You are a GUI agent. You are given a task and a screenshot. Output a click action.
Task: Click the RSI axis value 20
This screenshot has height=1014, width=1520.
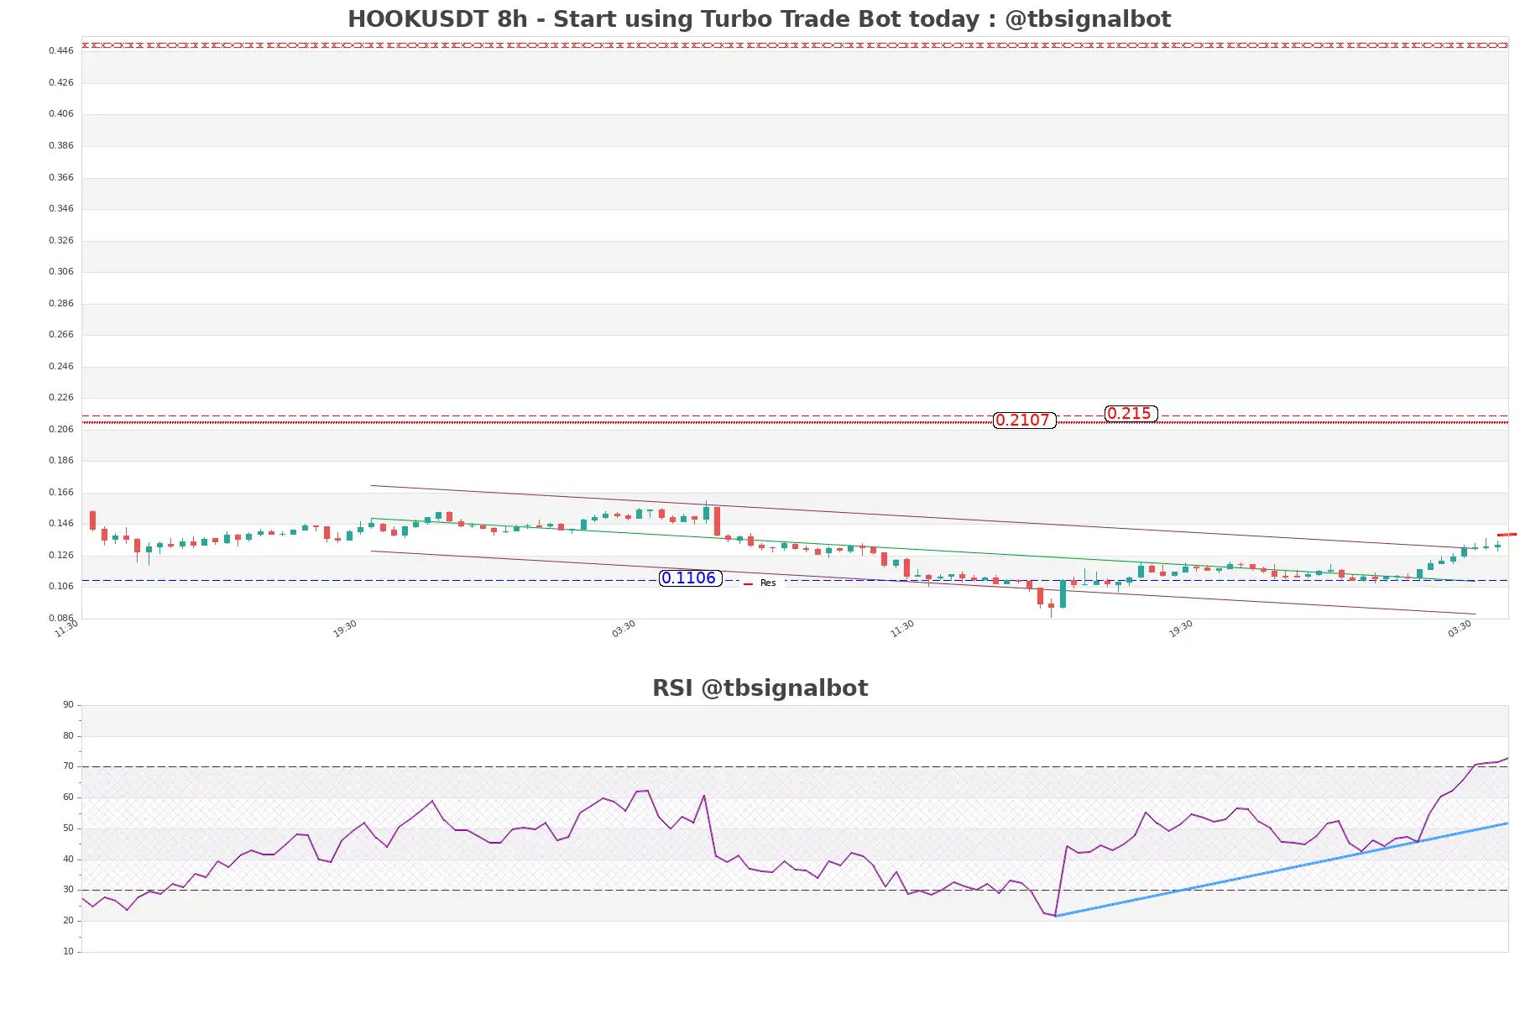(x=68, y=920)
